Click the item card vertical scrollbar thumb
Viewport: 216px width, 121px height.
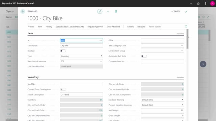click(188, 39)
